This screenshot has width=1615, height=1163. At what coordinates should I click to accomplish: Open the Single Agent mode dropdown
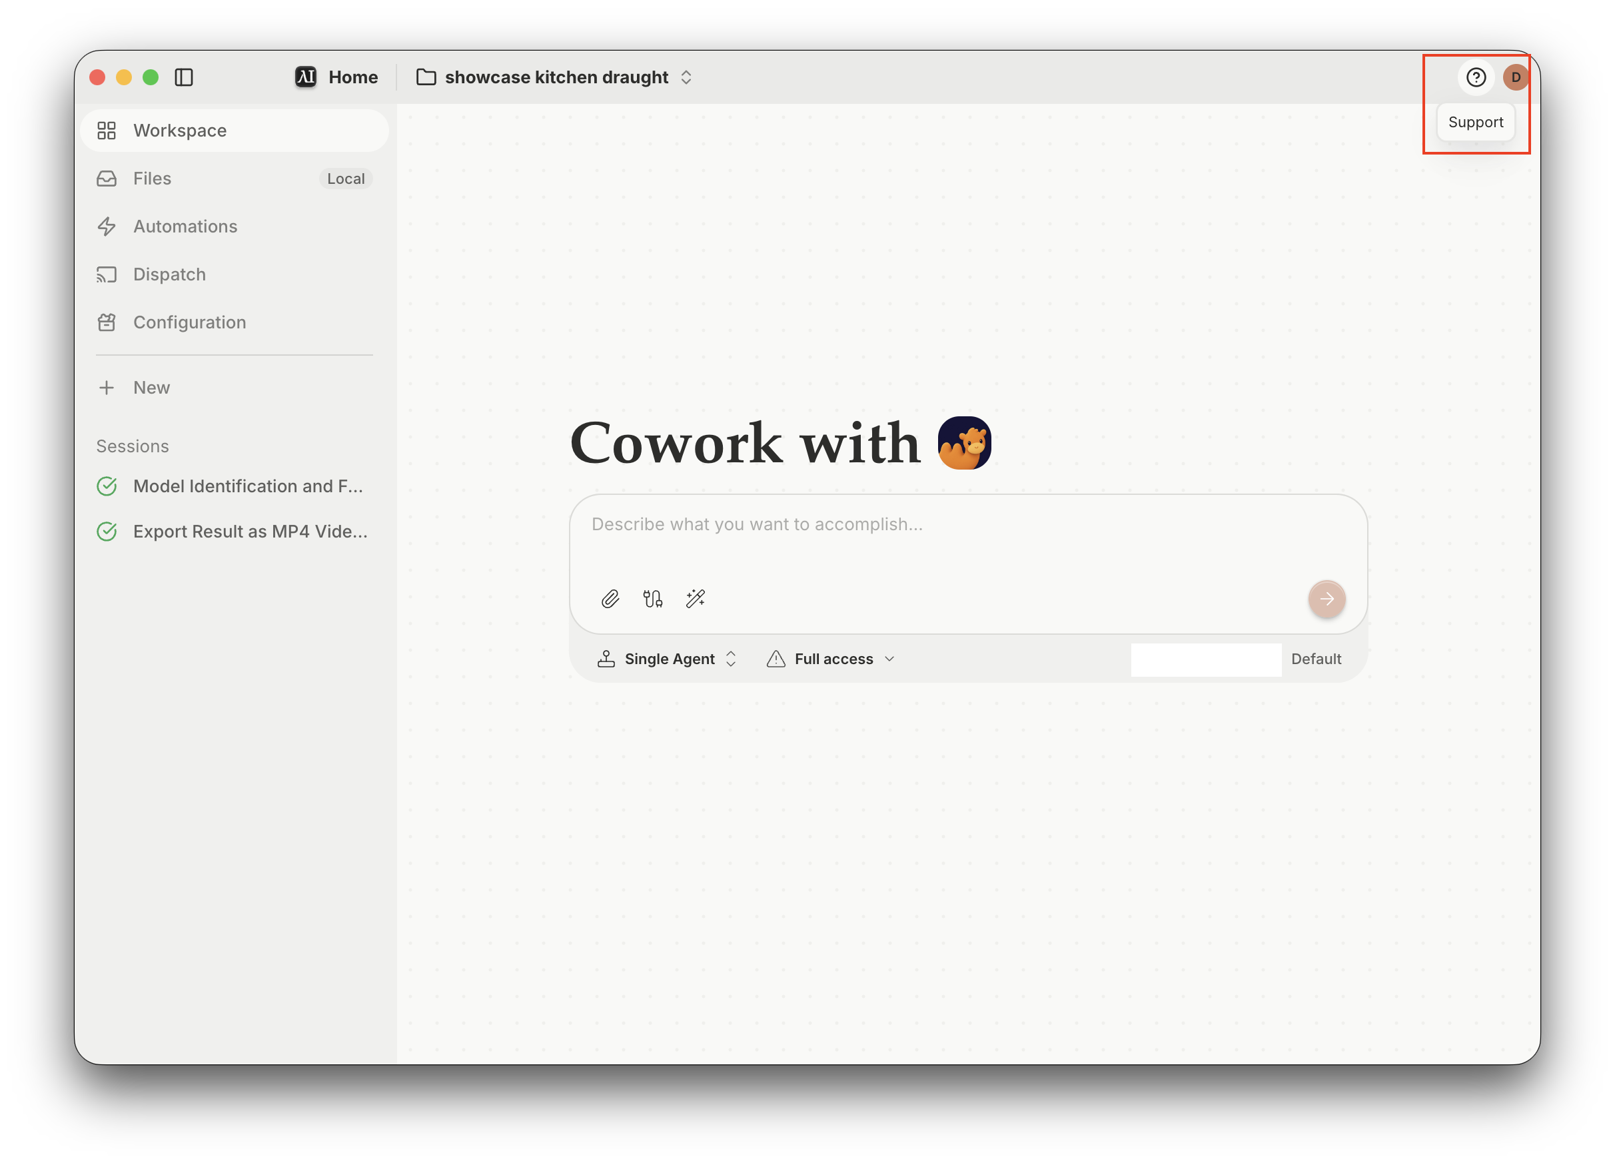pos(666,659)
